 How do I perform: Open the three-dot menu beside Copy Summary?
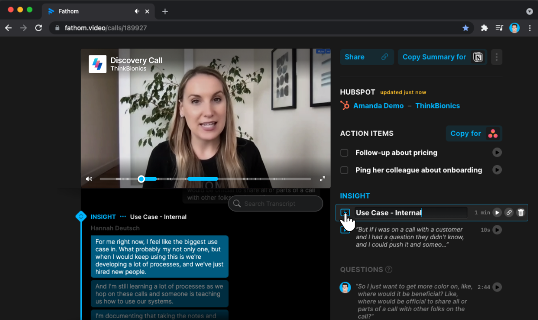[x=496, y=57]
